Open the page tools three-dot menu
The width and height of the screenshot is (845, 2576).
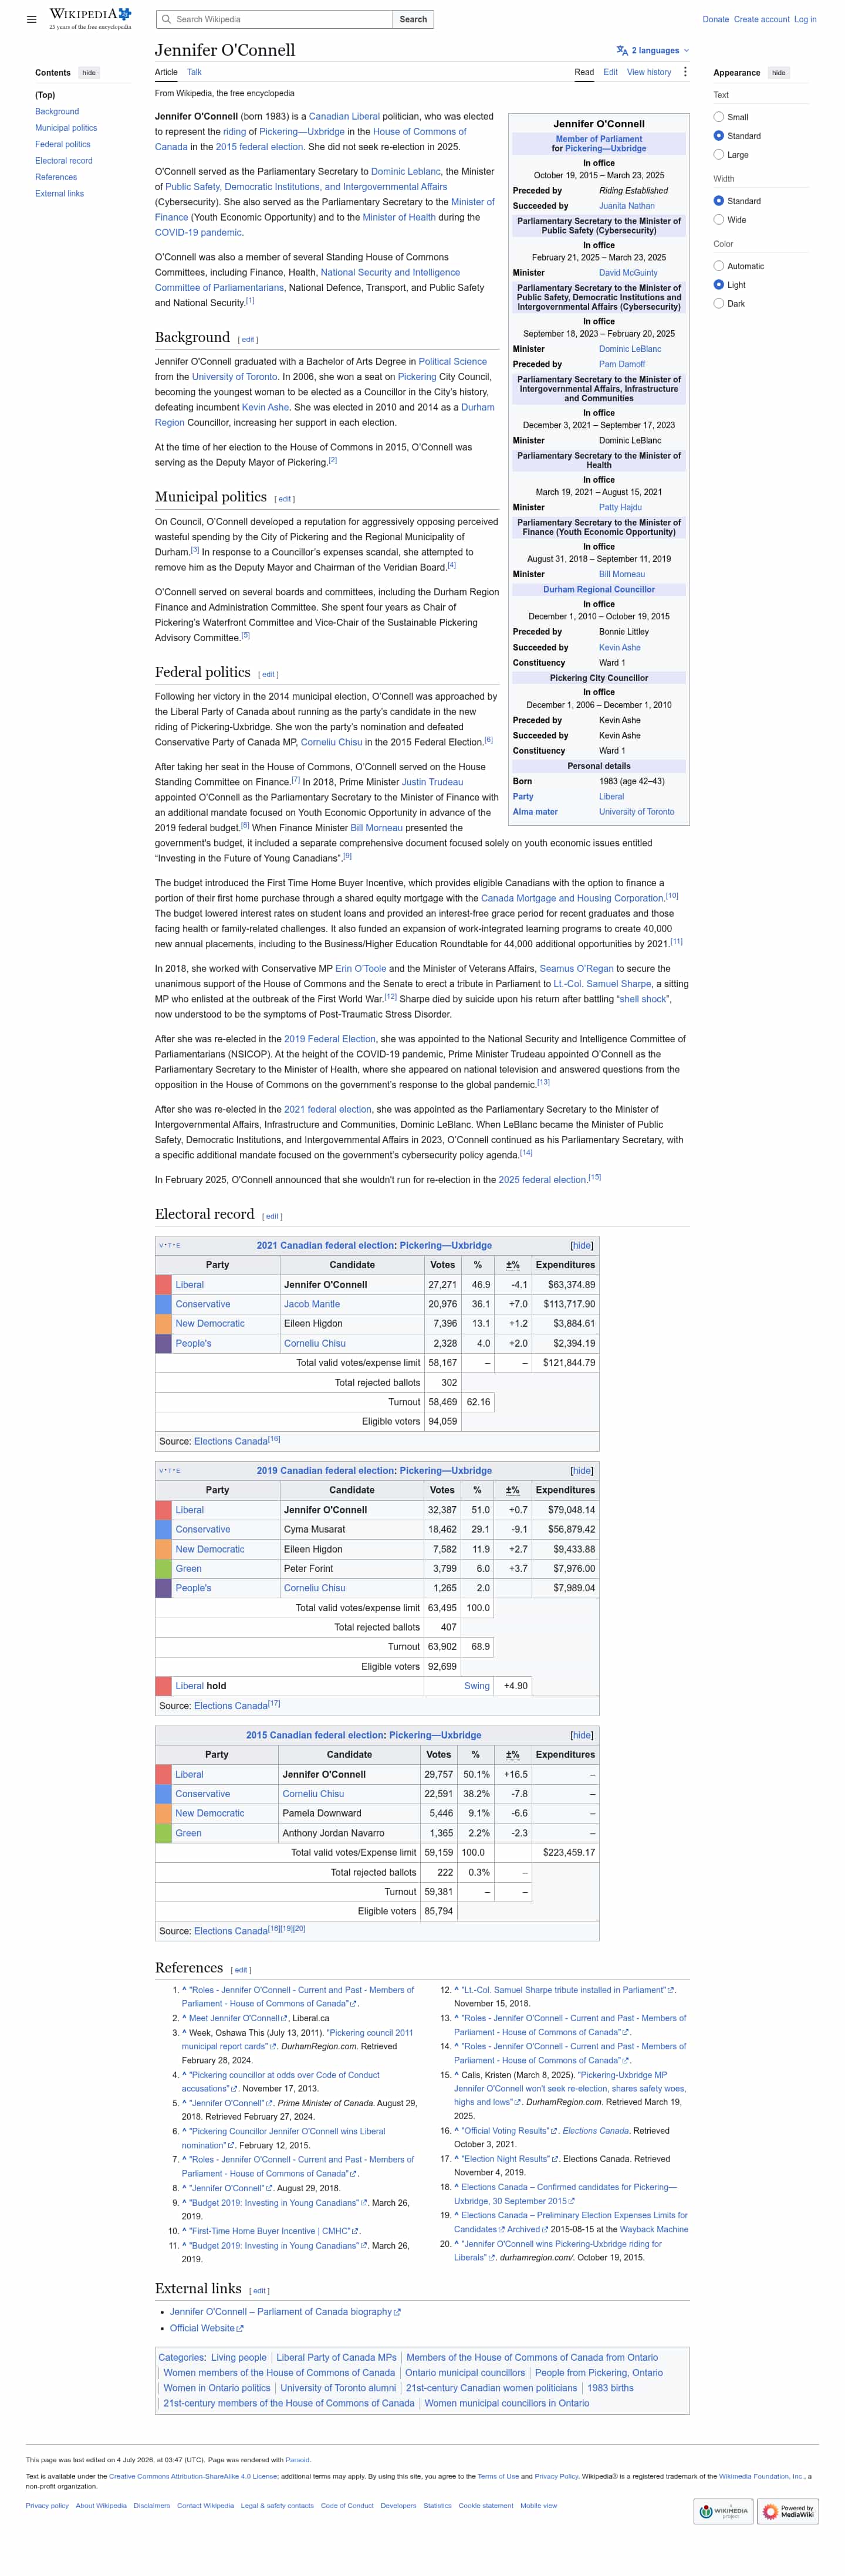click(x=685, y=72)
